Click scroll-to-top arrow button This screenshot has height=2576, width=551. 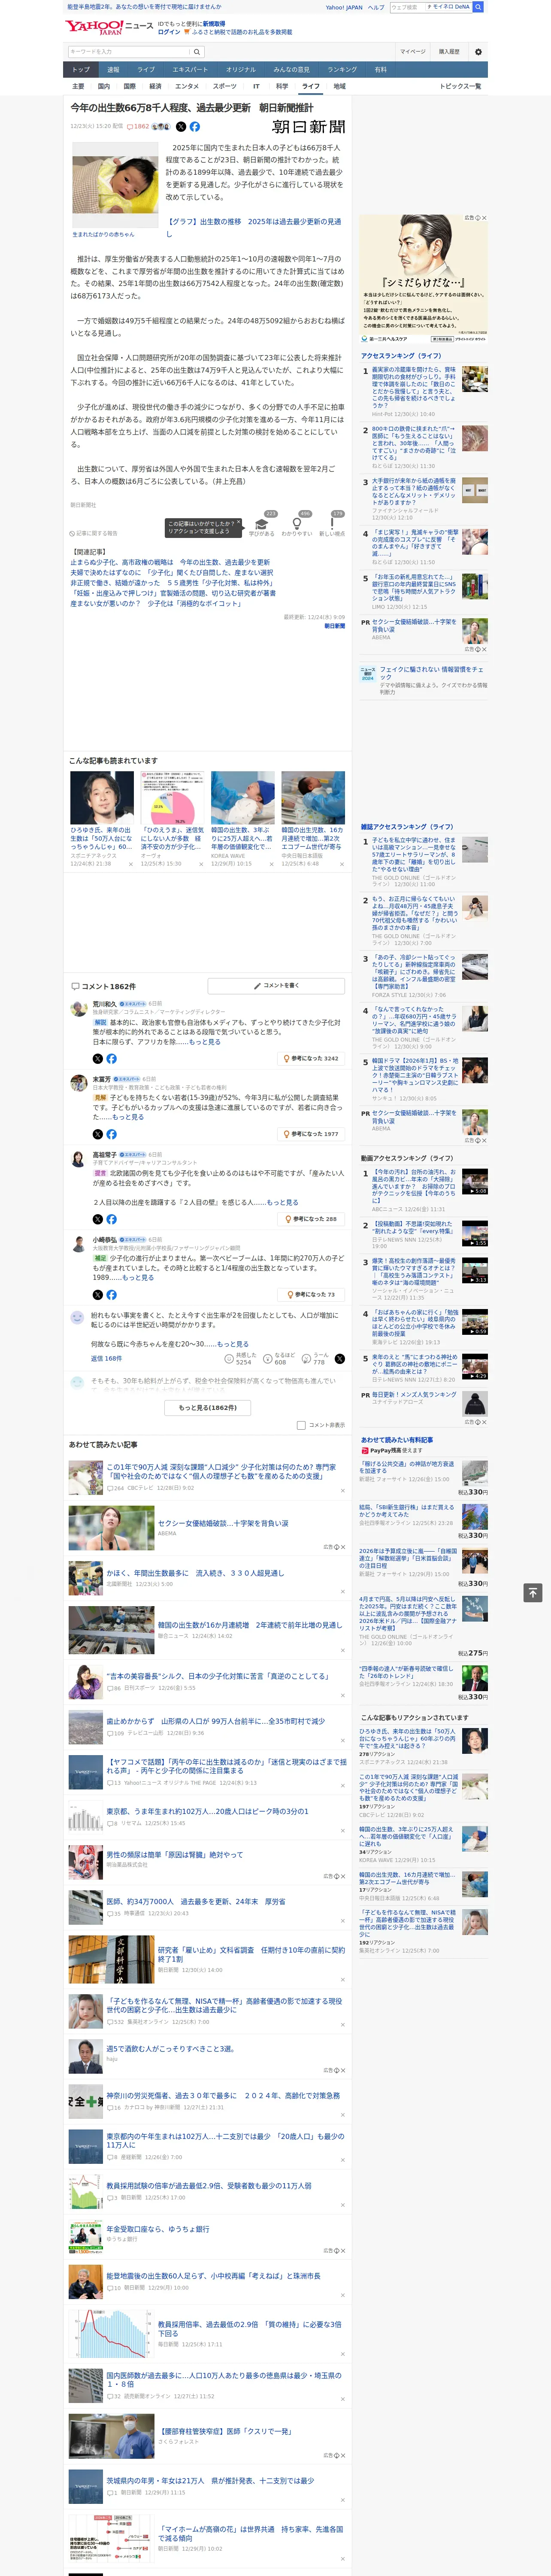coord(533,1592)
